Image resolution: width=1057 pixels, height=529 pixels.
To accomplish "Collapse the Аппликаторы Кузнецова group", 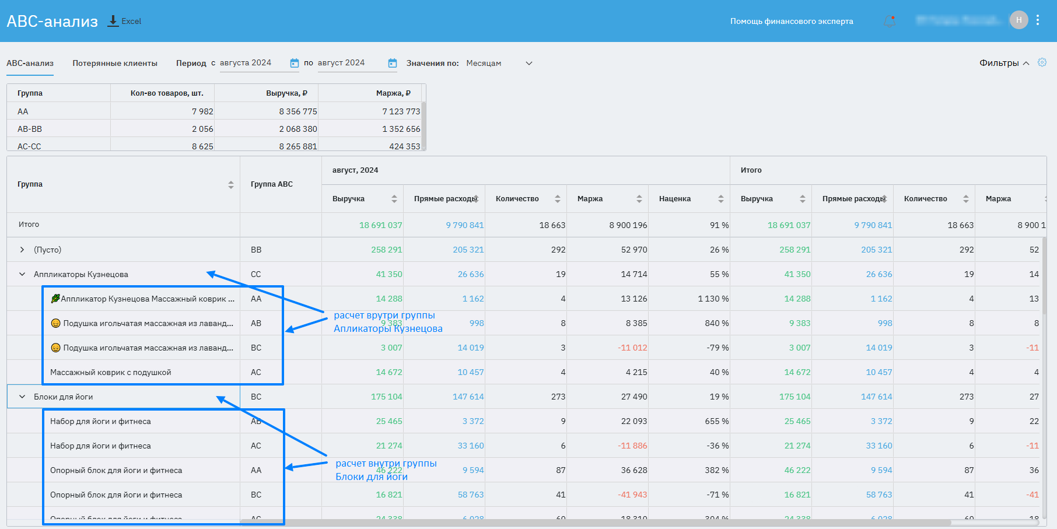I will tap(22, 274).
